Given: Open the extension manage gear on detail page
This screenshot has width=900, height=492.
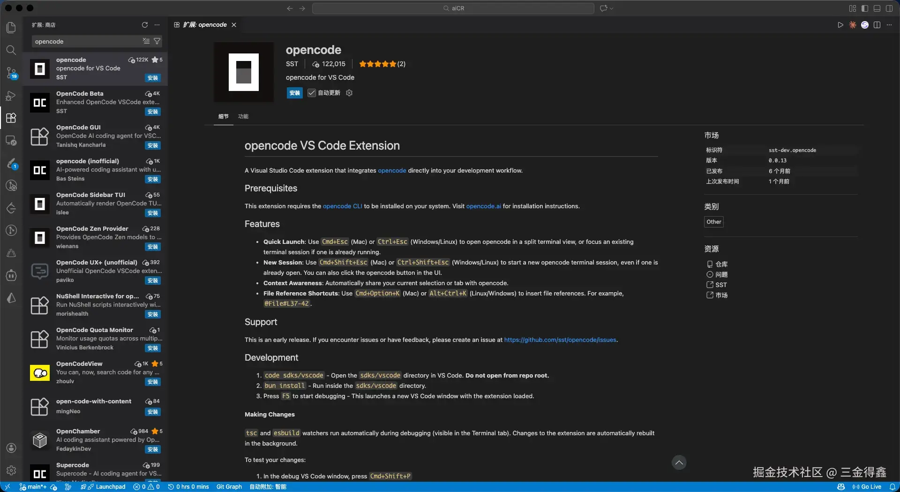Looking at the screenshot, I should 349,93.
